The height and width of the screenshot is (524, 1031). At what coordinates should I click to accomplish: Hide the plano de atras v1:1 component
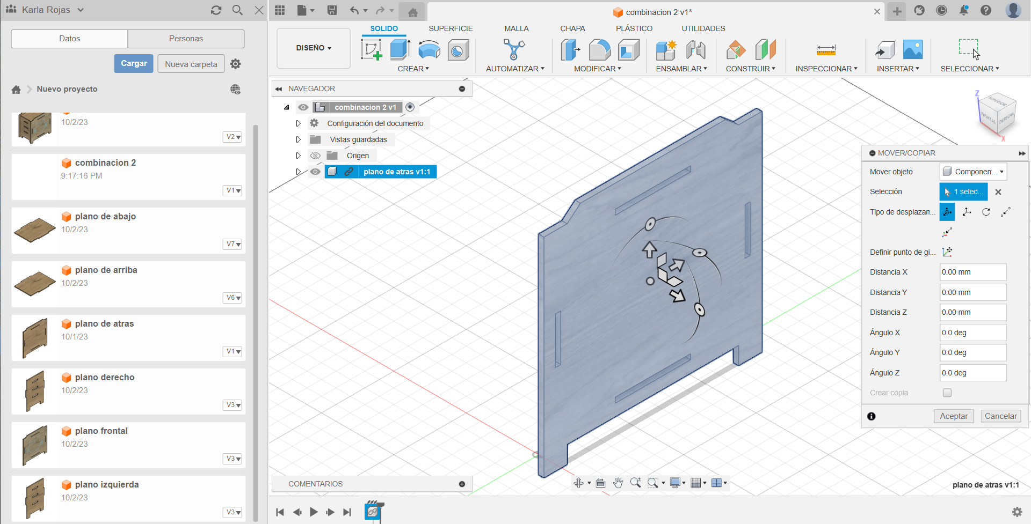click(315, 172)
